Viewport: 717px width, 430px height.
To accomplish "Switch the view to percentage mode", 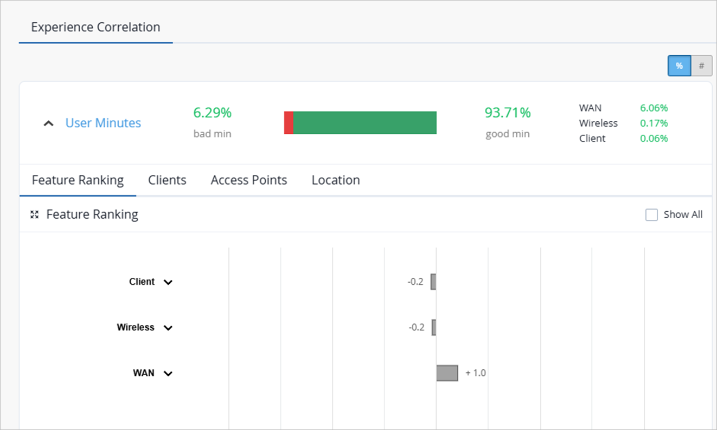I will 679,66.
